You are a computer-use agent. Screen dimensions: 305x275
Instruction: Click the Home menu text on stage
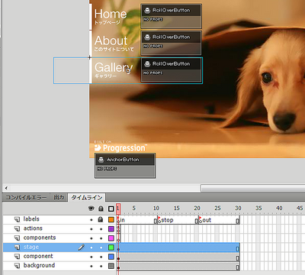click(111, 14)
